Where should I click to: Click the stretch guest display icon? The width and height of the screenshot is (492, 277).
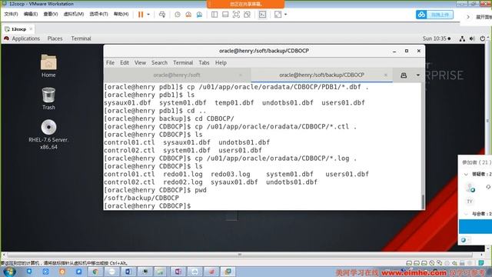[278, 15]
